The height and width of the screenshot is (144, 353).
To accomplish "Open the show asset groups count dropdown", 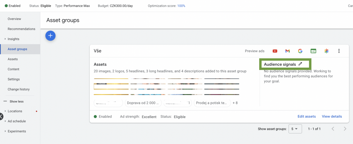I will (x=295, y=129).
